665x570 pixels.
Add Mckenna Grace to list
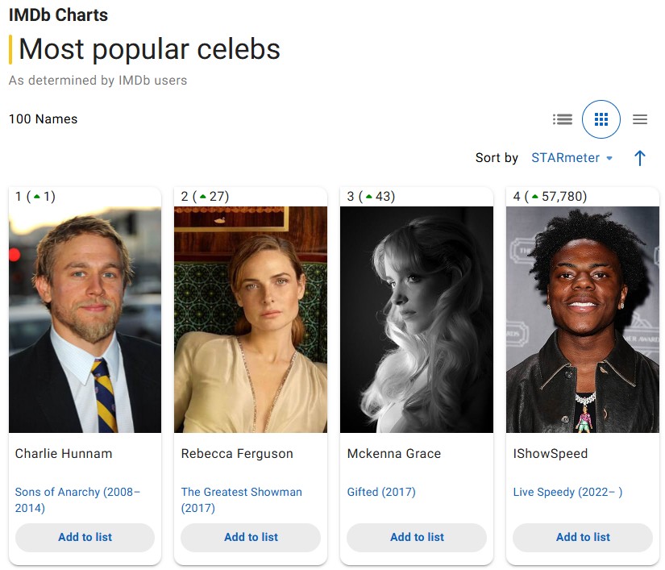pyautogui.click(x=417, y=537)
